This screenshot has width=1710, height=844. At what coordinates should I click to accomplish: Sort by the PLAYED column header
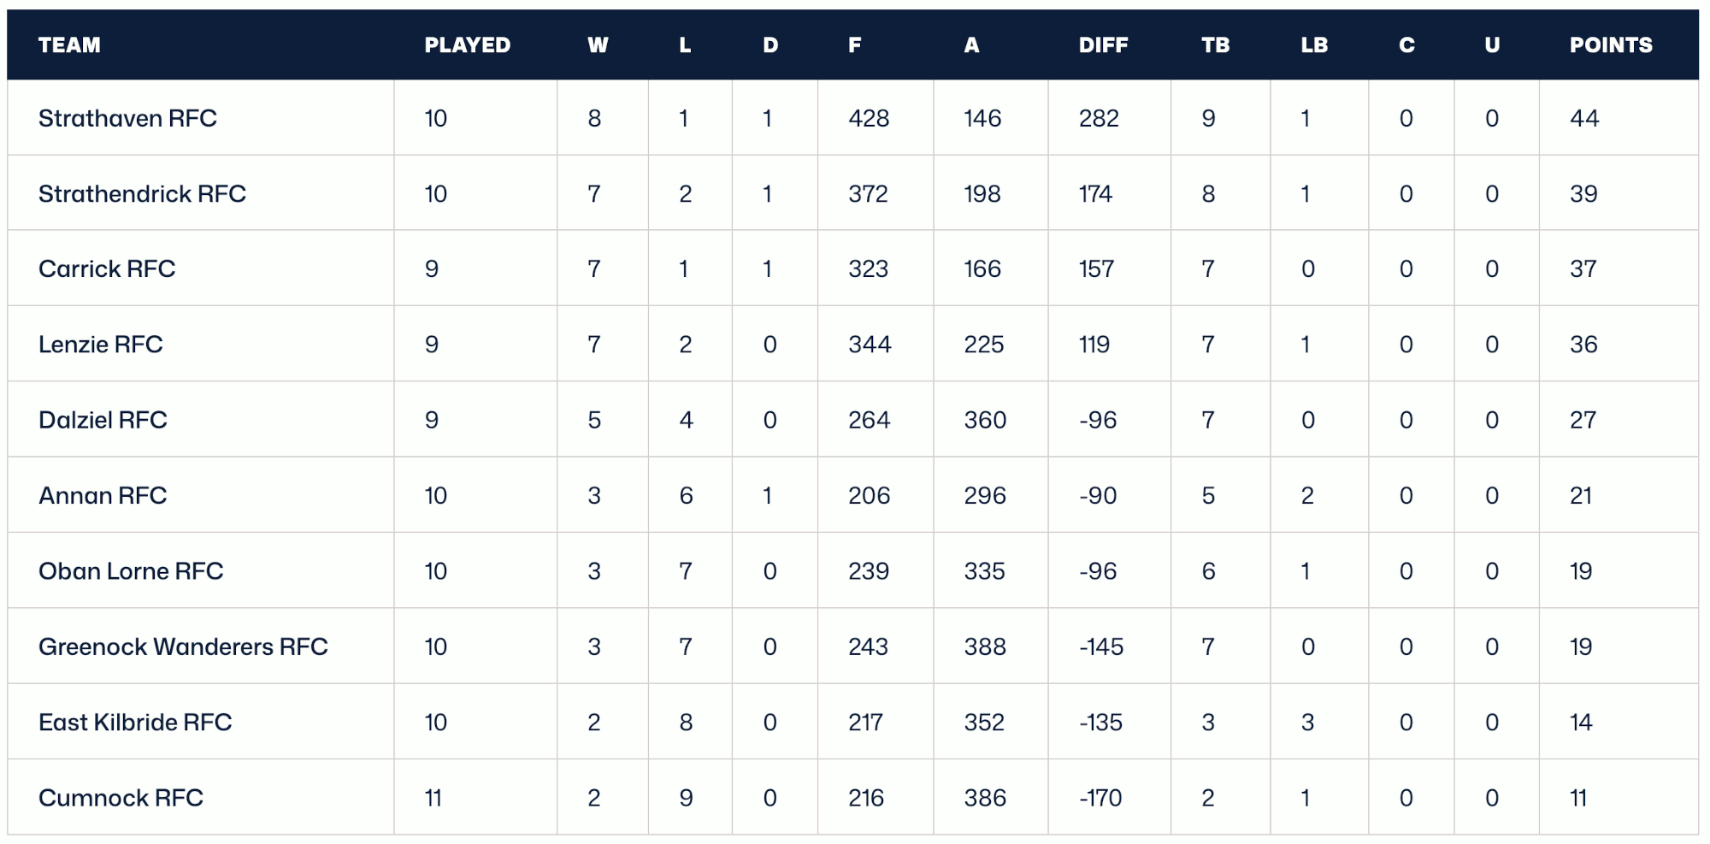(467, 45)
